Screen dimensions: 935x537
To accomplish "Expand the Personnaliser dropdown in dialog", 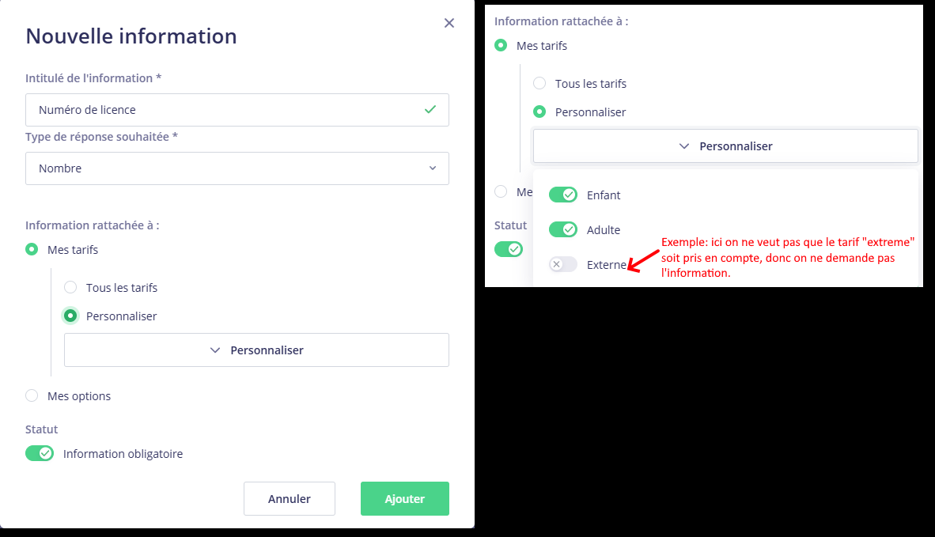I will pos(256,350).
